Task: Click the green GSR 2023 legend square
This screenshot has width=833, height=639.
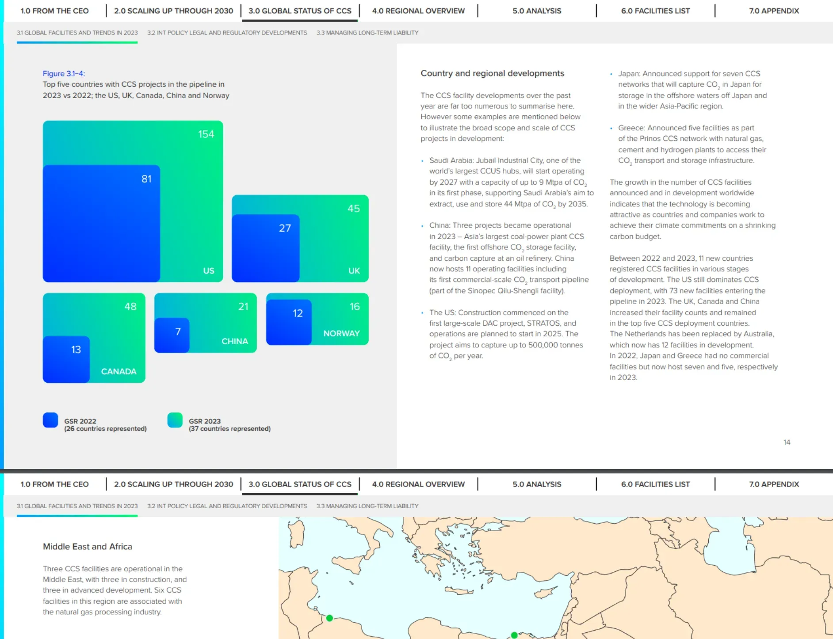Action: click(175, 420)
